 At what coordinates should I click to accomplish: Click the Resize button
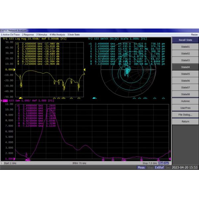[x=194, y=34]
